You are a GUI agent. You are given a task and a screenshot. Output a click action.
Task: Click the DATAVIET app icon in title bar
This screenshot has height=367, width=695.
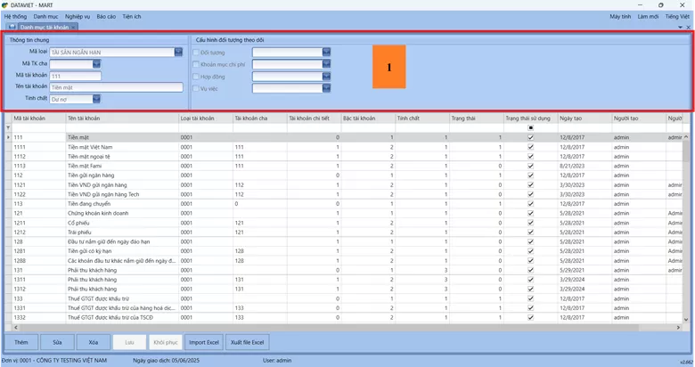[4, 4]
